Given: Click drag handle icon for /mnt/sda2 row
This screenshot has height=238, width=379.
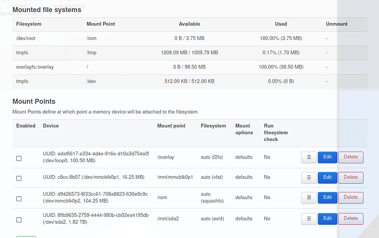Looking at the screenshot, I should 309,218.
